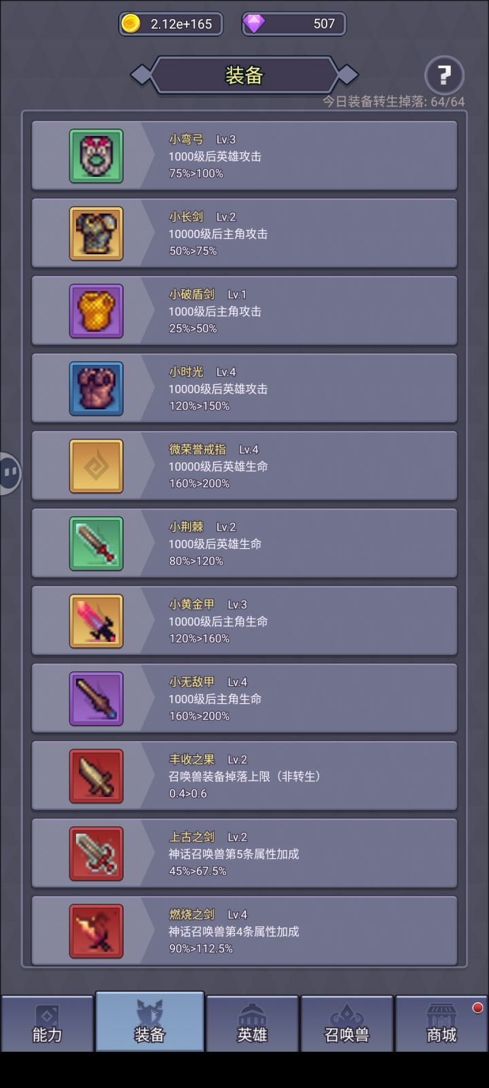Select the purple staff icon for 小无敌甲
489x1088 pixels.
click(x=96, y=699)
